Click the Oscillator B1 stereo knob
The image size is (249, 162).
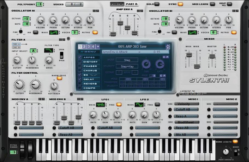coord(216,20)
